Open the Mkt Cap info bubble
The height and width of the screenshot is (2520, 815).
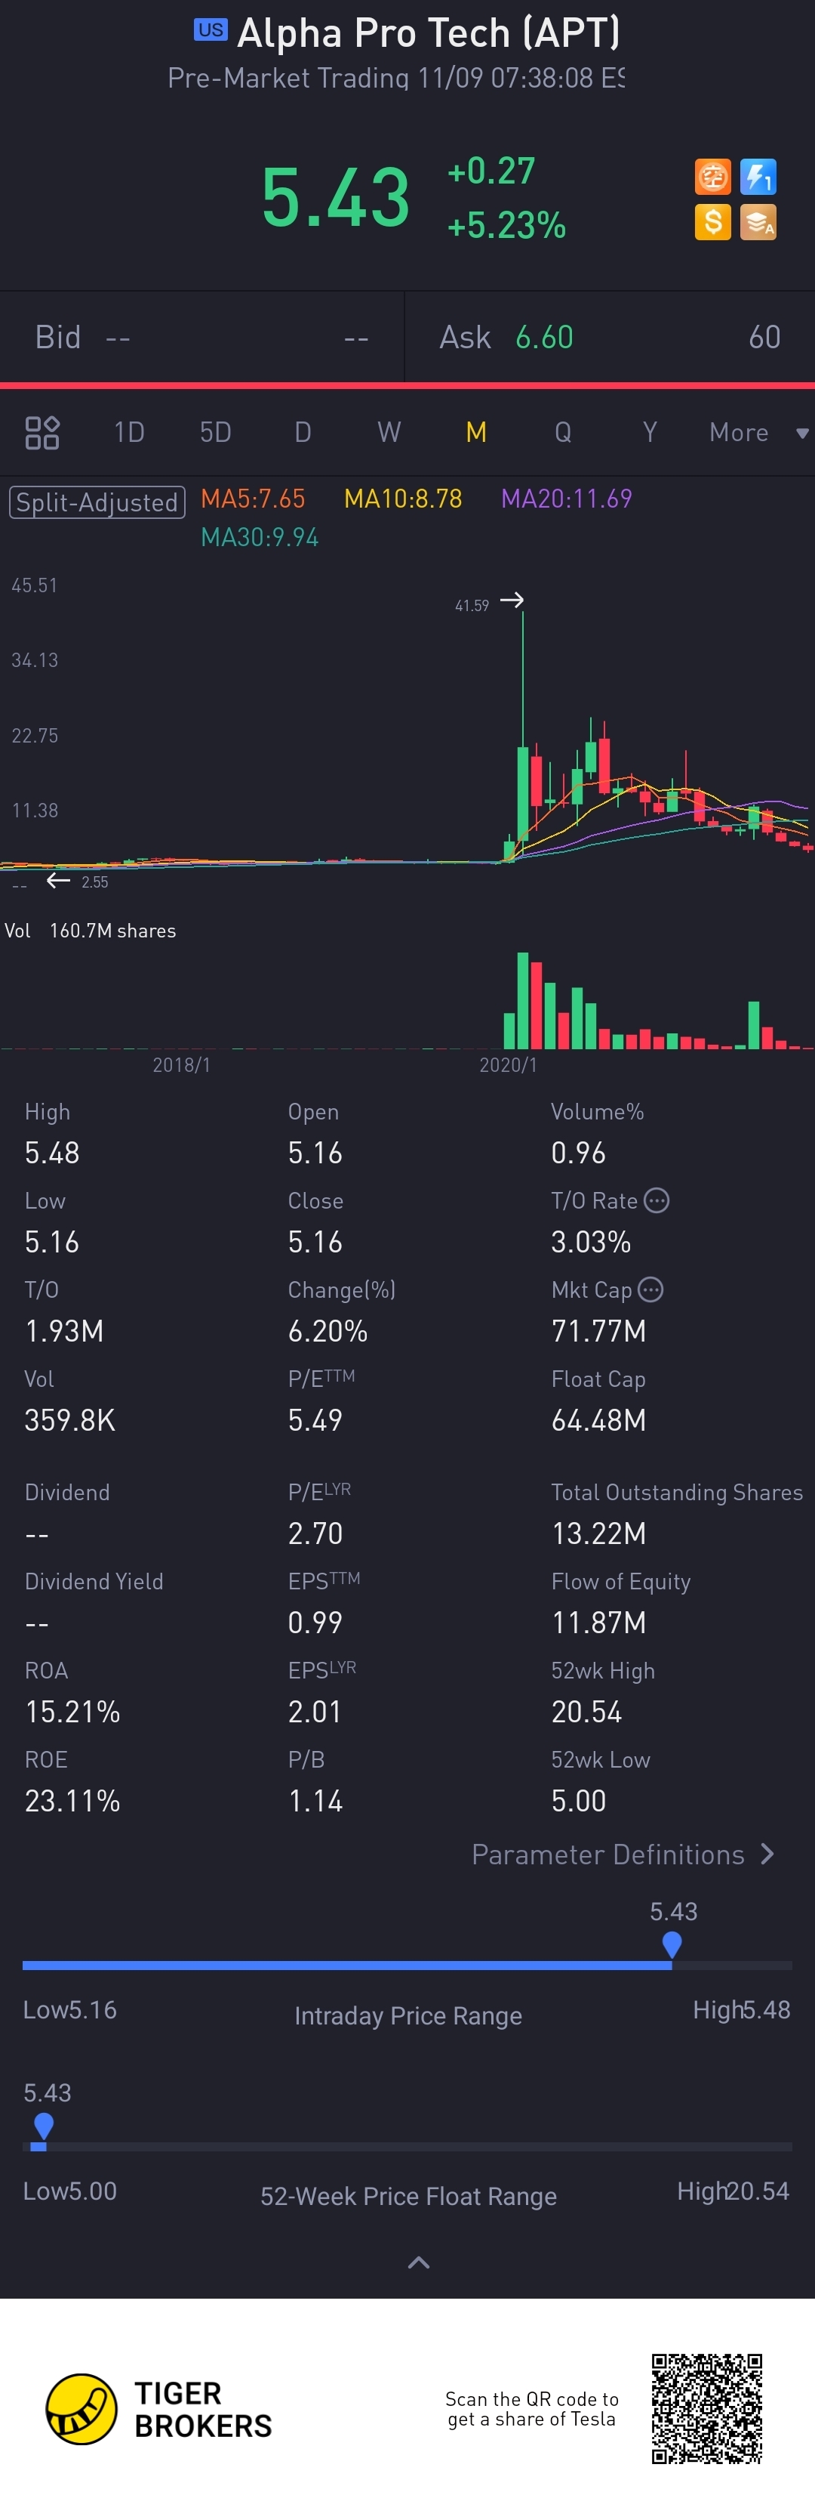[650, 1289]
